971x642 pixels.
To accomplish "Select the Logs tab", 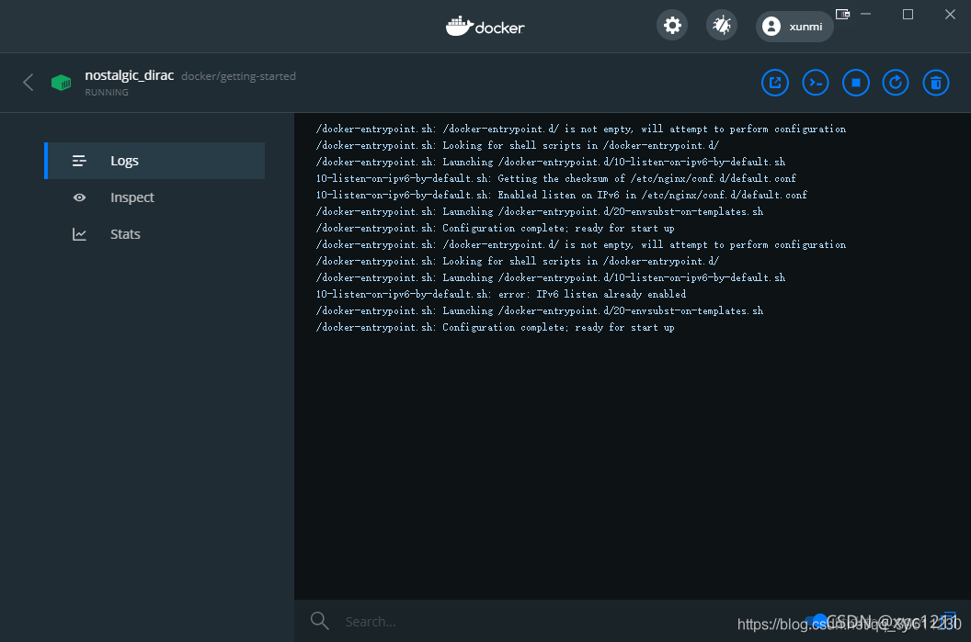I will (154, 161).
